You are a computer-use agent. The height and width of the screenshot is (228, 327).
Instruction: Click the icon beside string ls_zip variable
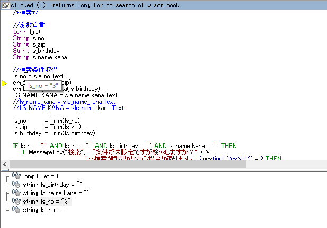[x=16, y=209]
